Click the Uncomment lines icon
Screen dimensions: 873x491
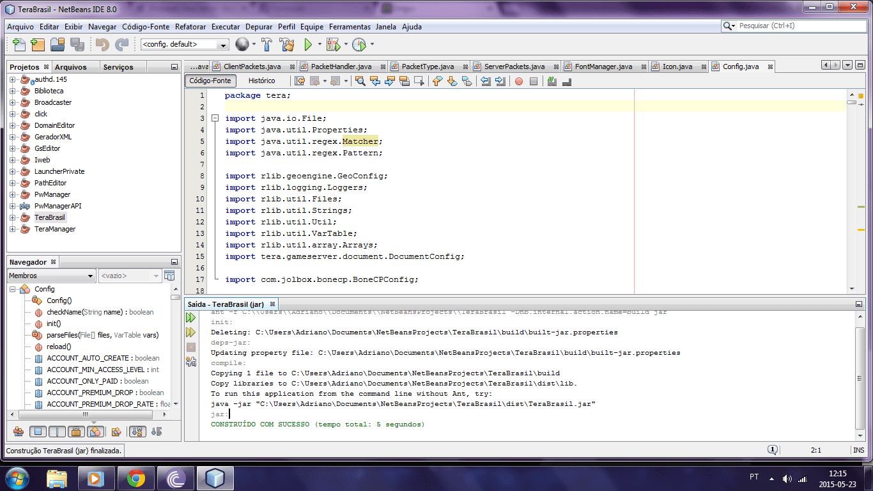[x=566, y=81]
